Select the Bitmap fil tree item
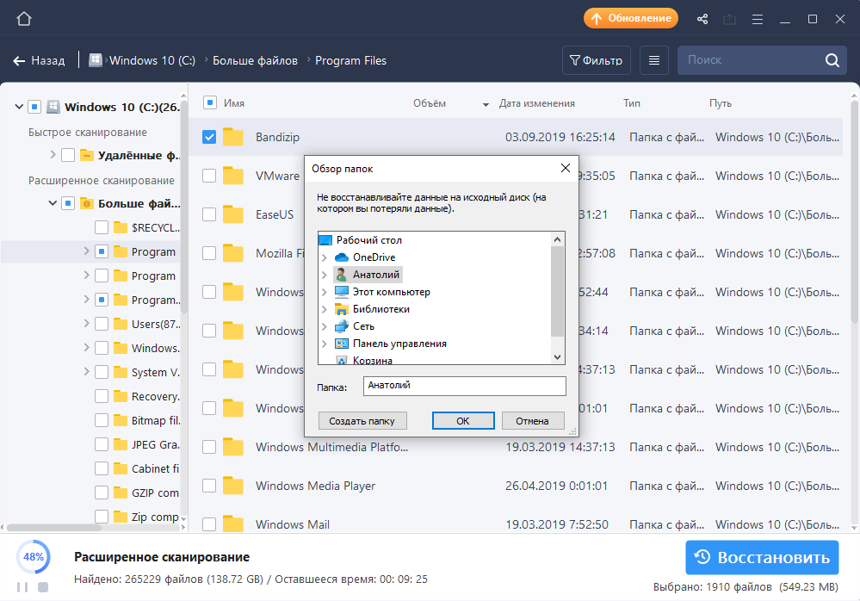860x601 pixels. (x=155, y=420)
